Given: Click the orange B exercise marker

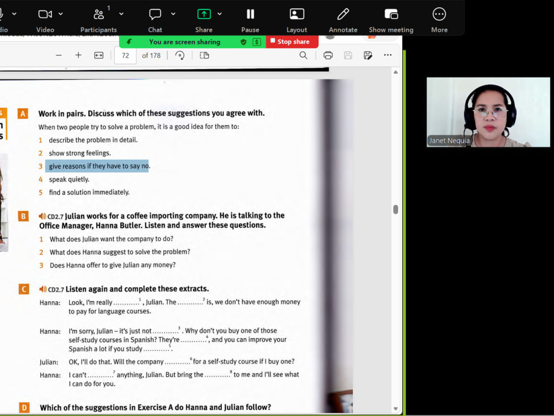Looking at the screenshot, I should tap(23, 216).
